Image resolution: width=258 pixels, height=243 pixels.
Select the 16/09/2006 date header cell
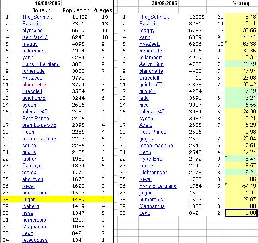point(47,3)
